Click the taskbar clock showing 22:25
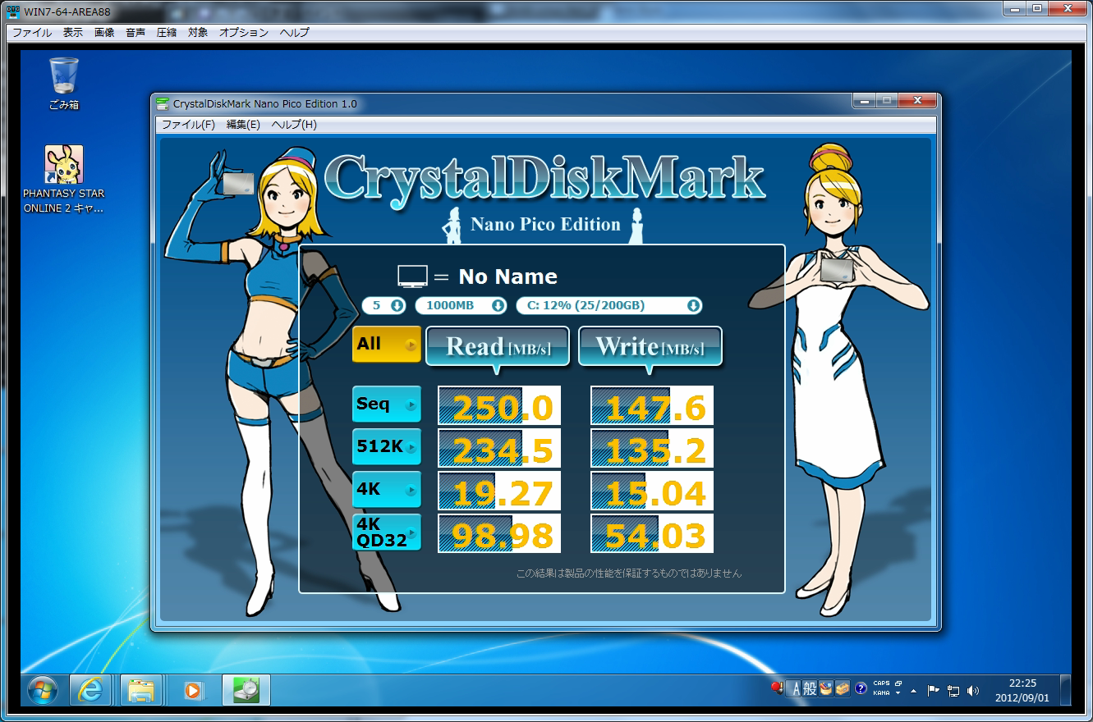 tap(1022, 690)
